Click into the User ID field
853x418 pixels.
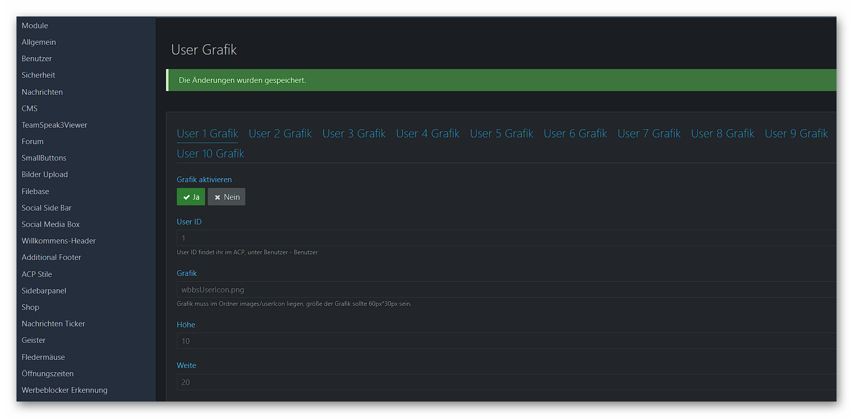coord(505,238)
